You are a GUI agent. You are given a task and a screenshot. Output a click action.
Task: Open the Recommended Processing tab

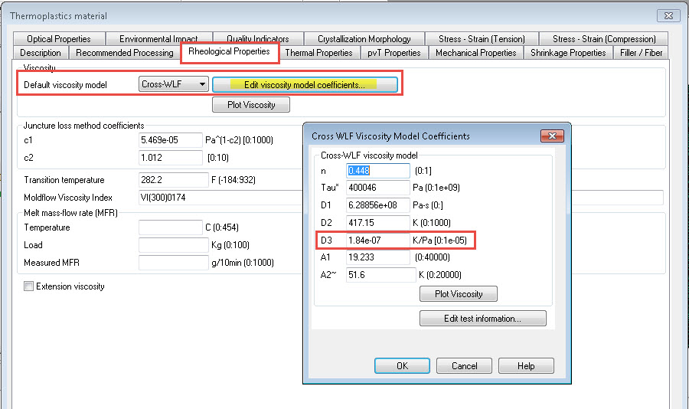(x=124, y=53)
